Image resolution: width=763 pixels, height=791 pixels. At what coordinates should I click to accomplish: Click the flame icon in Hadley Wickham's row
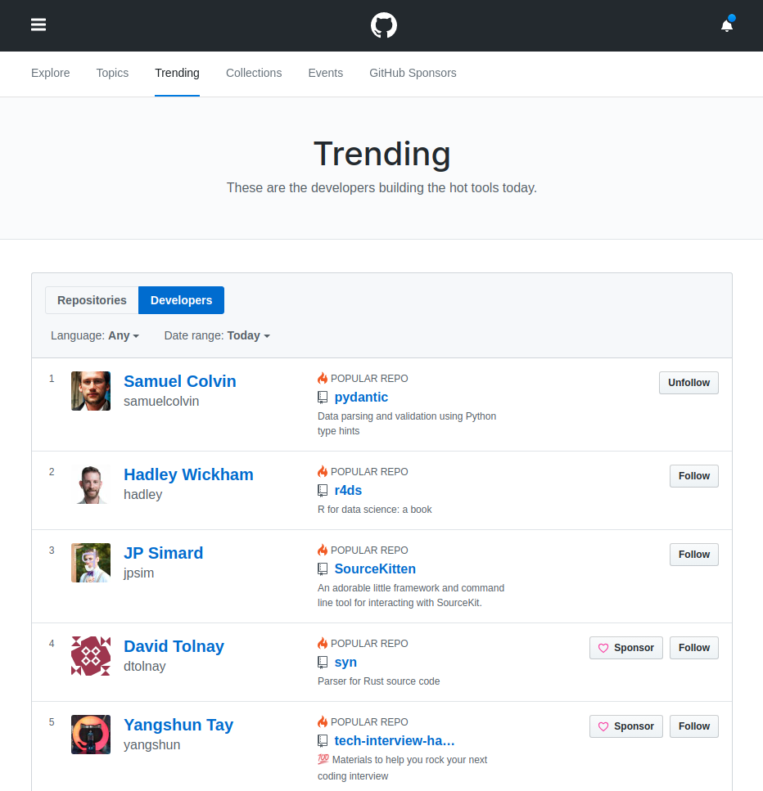tap(323, 471)
